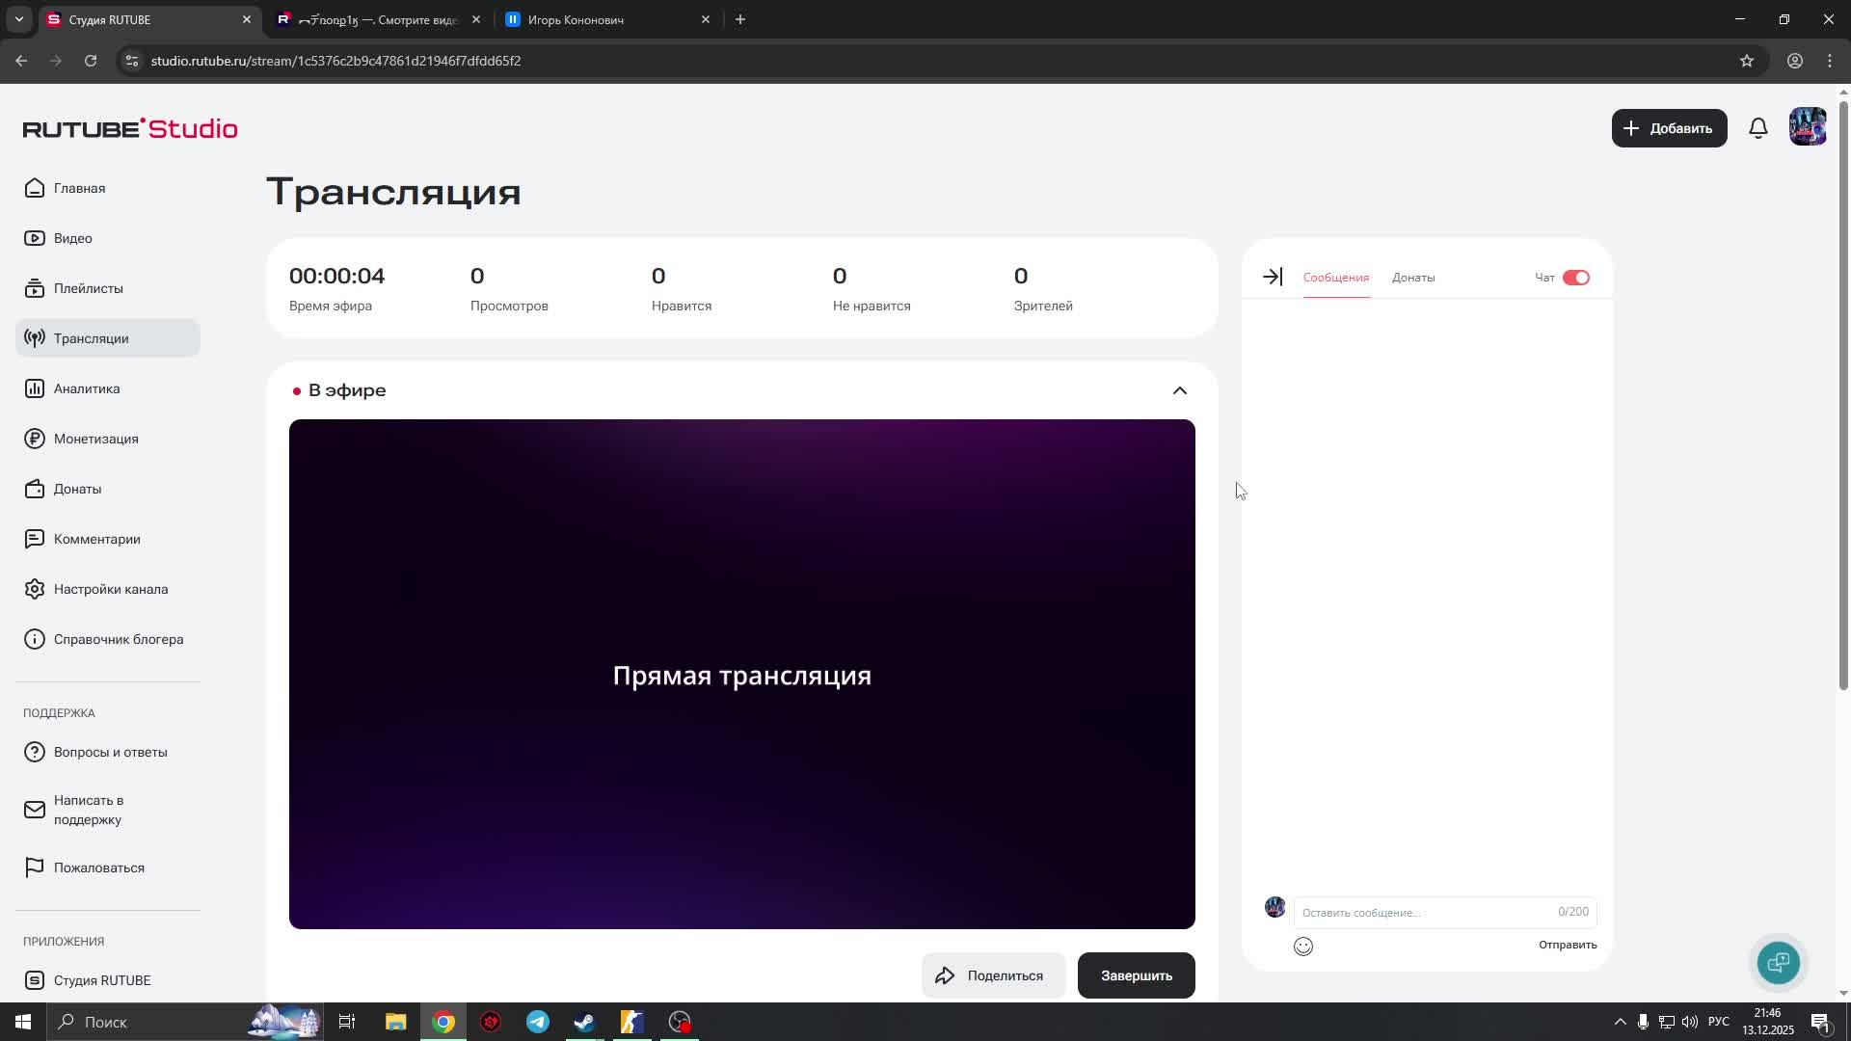This screenshot has width=1851, height=1041.
Task: Open the Справочник блогера section
Action: coord(118,639)
